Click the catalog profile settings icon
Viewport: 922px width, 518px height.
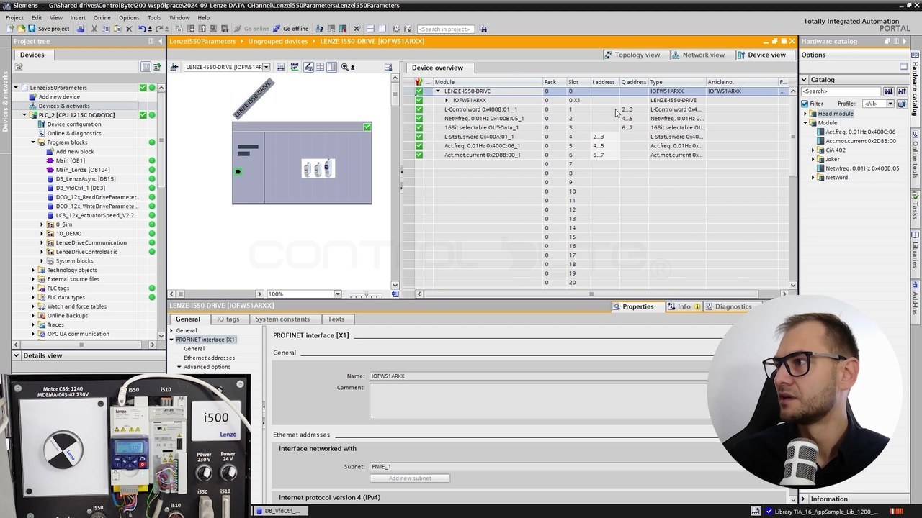point(901,104)
